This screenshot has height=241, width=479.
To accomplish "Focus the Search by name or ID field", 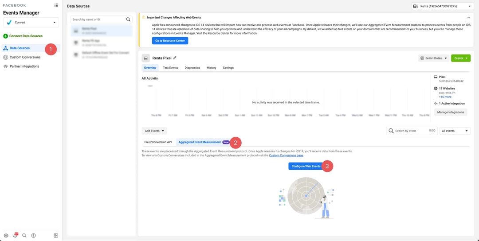I will (102, 19).
